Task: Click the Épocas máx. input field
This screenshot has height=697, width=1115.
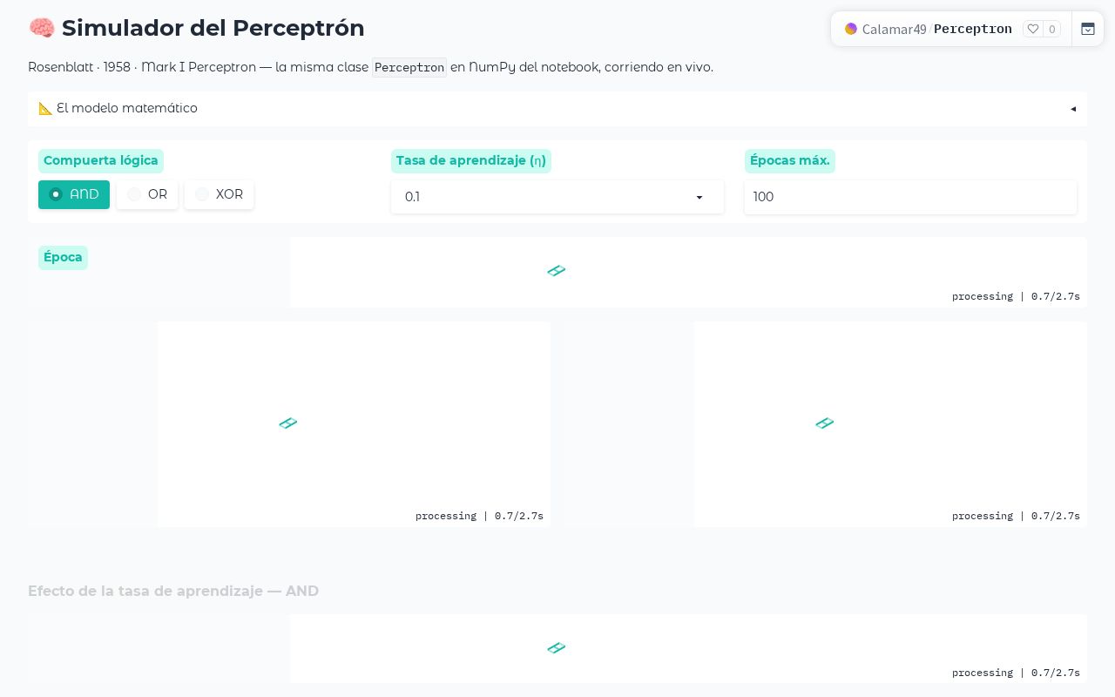Action: [910, 197]
